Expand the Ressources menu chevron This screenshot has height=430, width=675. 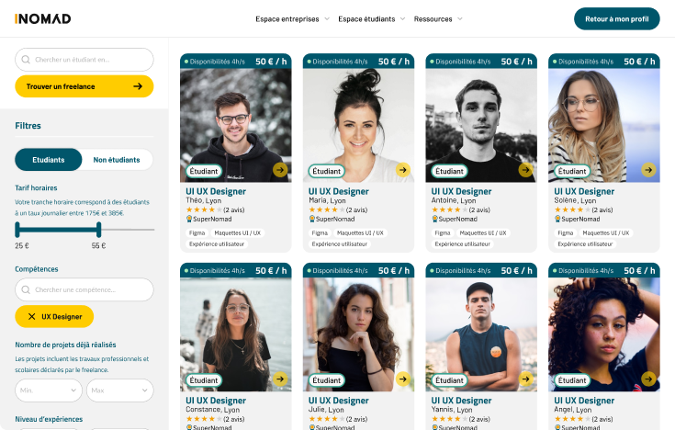(x=460, y=19)
